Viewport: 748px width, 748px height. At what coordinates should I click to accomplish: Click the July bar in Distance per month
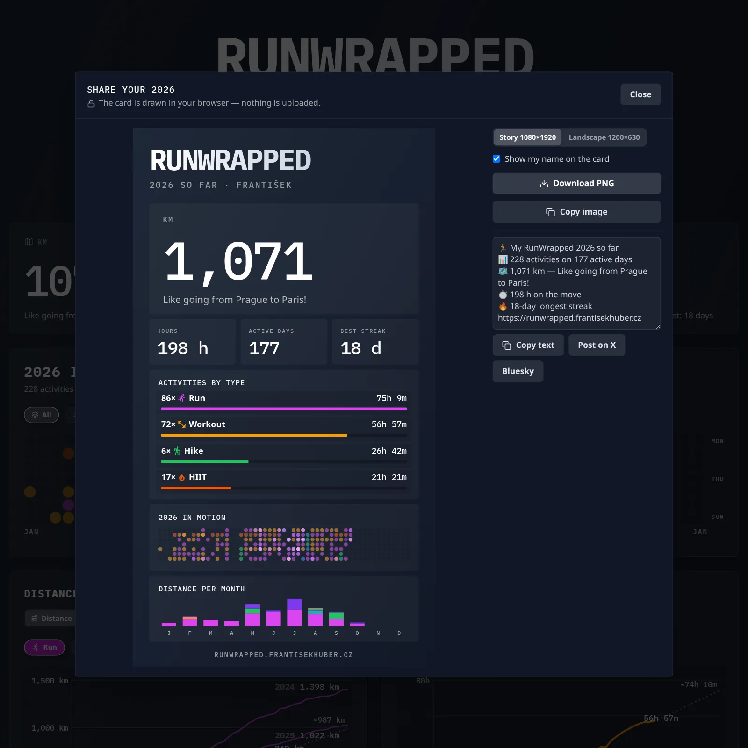[x=295, y=612]
